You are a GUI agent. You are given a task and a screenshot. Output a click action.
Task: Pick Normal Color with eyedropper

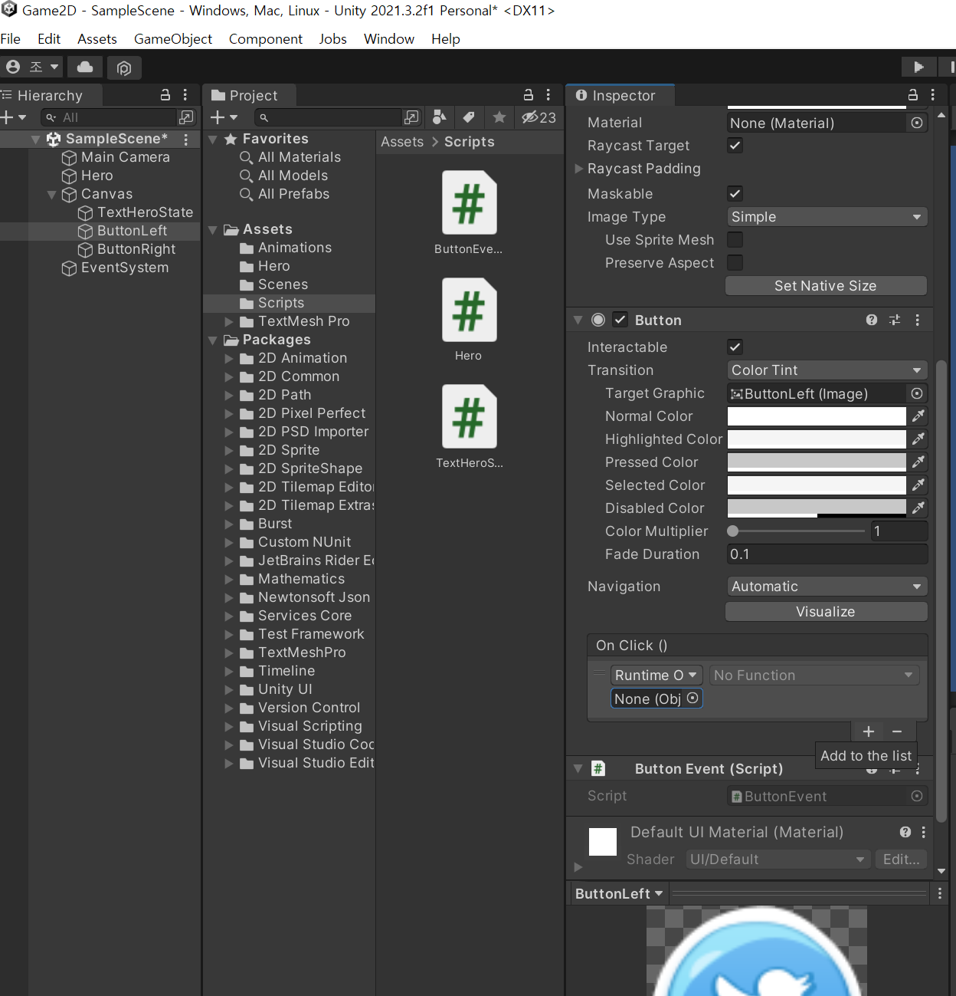pyautogui.click(x=918, y=416)
